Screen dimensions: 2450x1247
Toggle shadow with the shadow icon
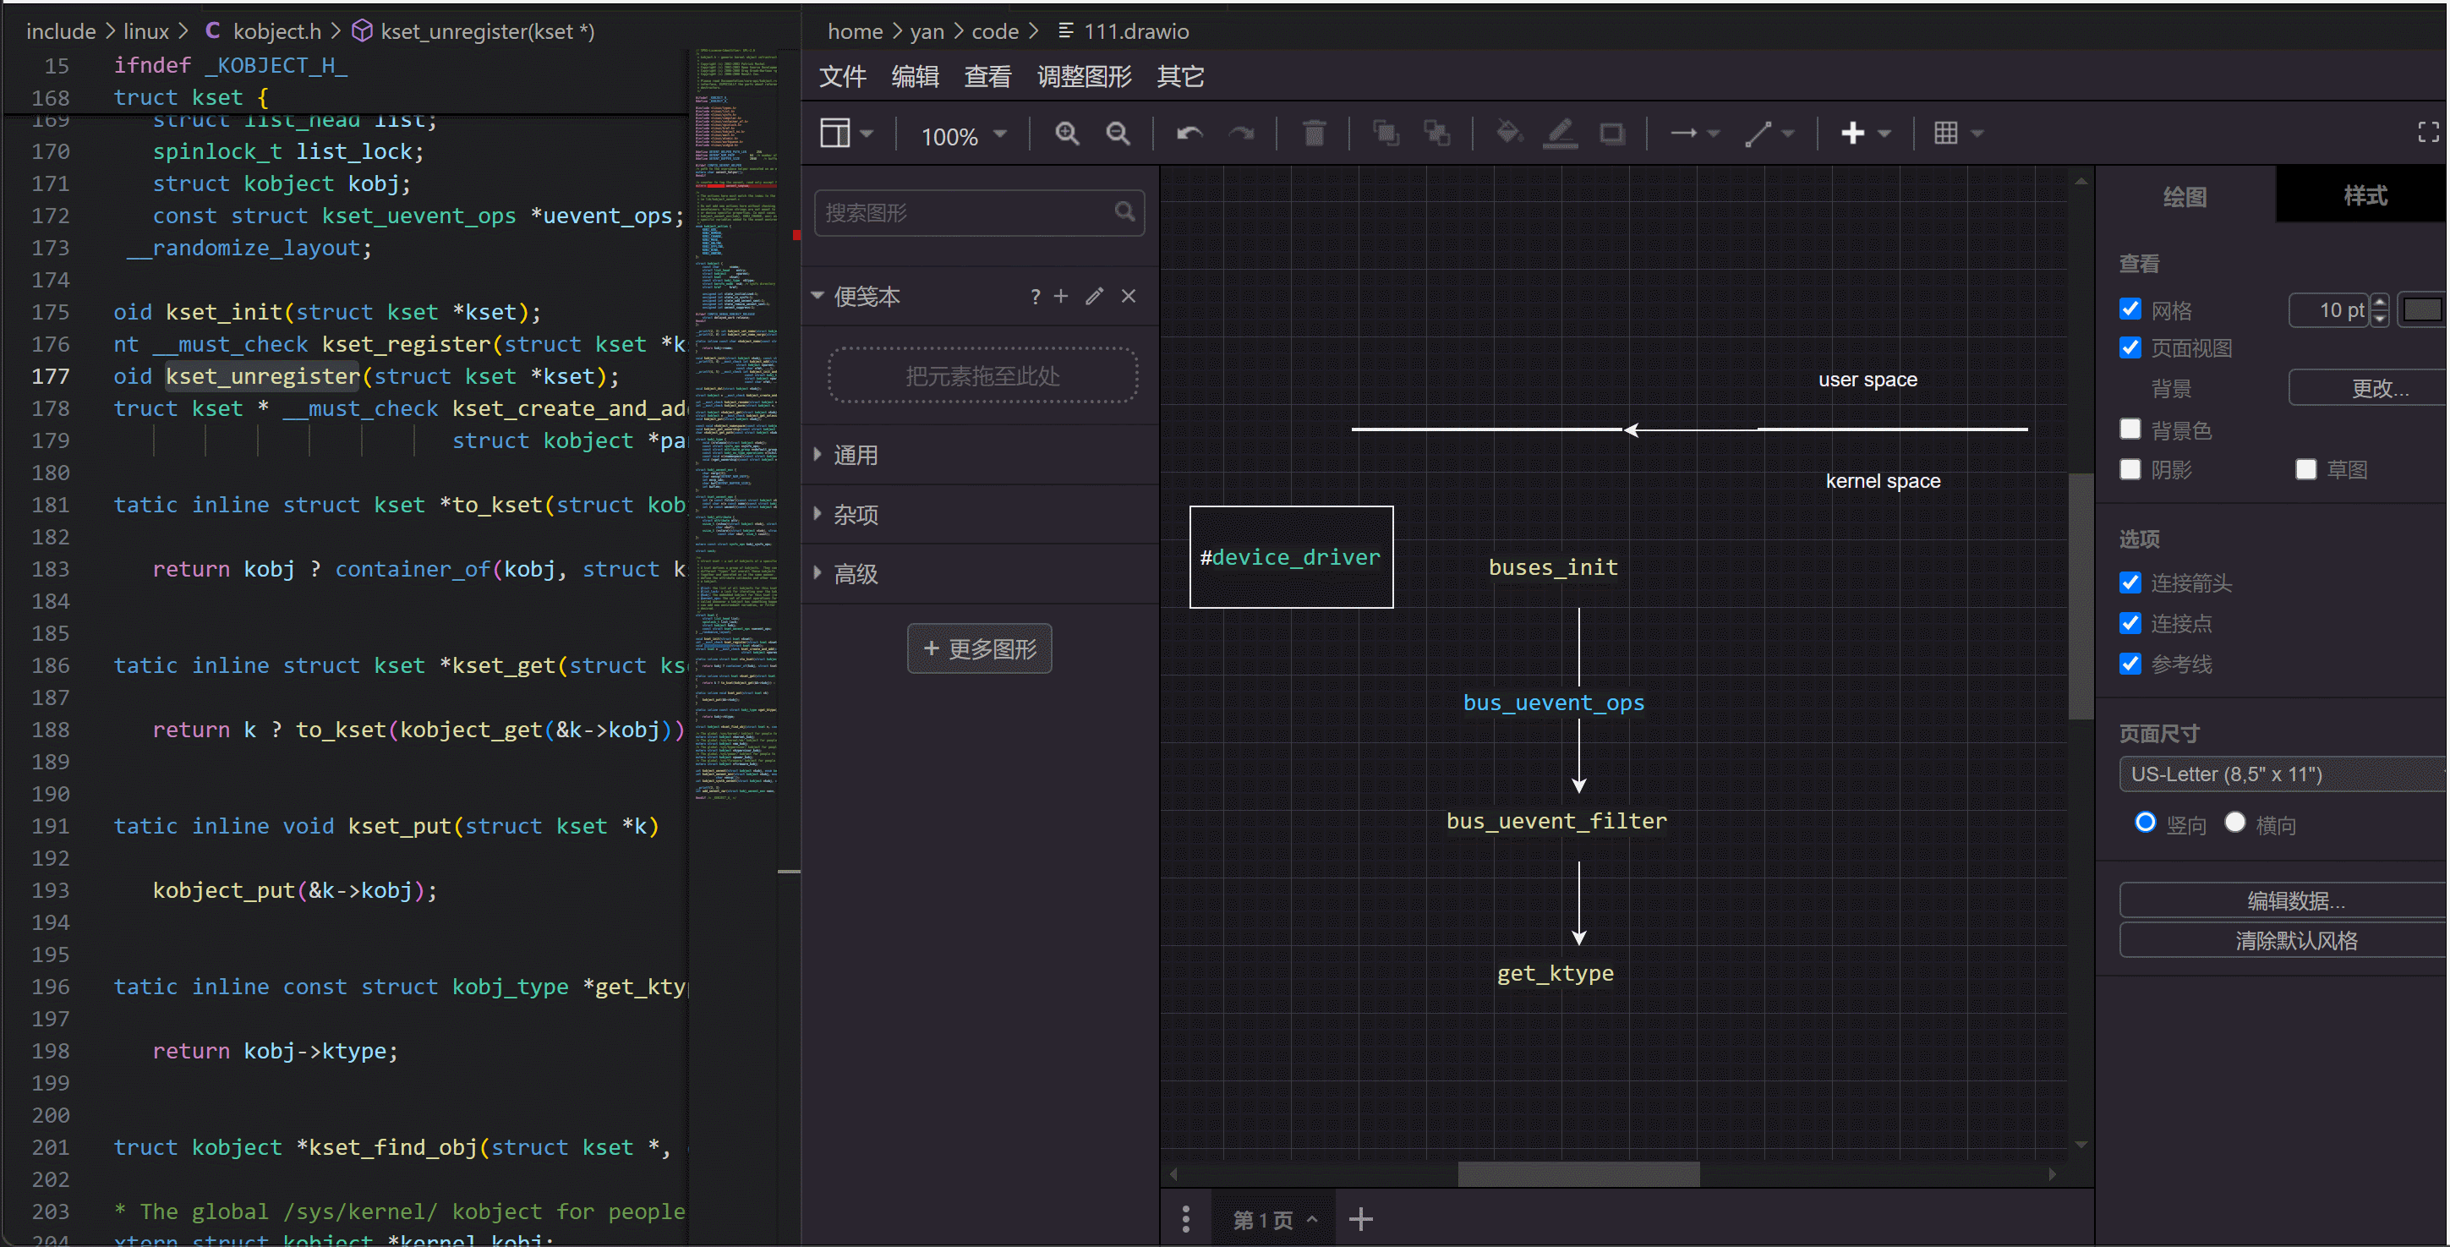[x=1612, y=134]
